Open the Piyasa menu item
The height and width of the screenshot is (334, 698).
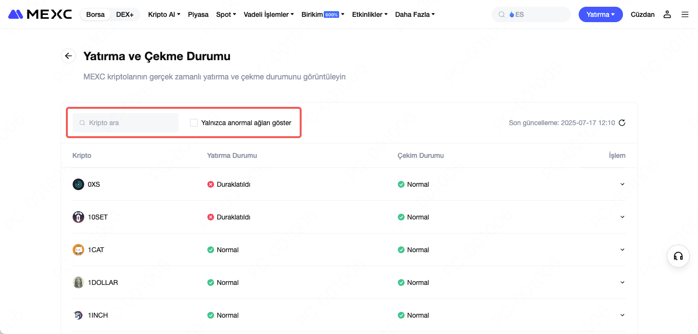pos(198,14)
